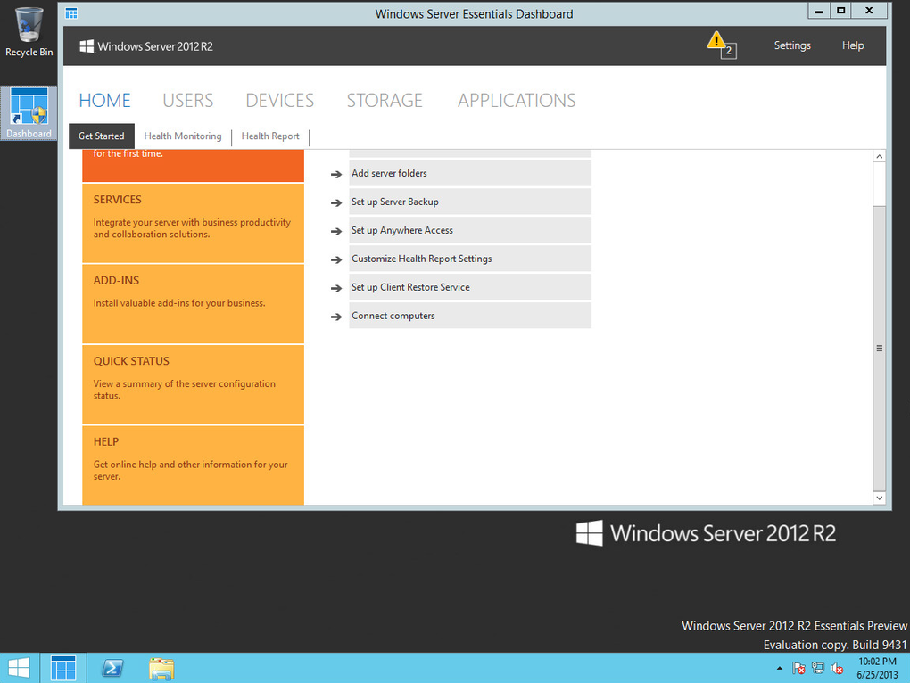Open Settings in the header

[792, 45]
